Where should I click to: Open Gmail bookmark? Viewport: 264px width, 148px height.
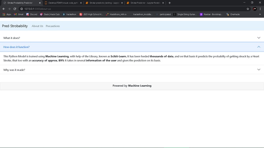click(x=19, y=14)
